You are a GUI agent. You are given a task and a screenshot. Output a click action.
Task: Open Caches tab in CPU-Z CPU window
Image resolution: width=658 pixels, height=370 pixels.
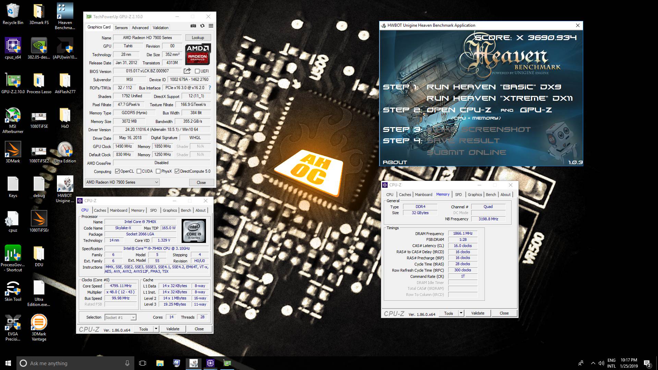(100, 210)
